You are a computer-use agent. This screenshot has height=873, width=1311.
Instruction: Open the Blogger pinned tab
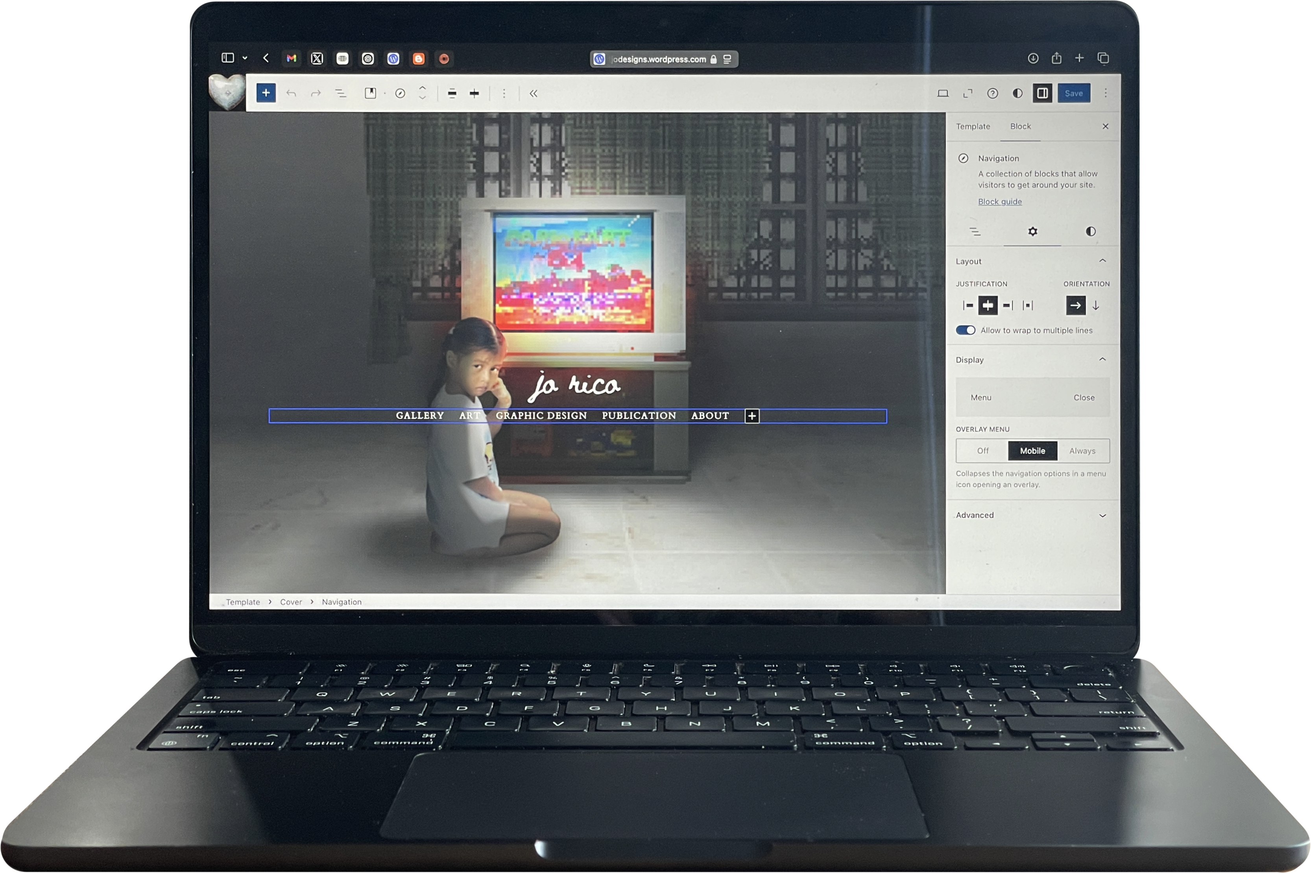tap(419, 59)
